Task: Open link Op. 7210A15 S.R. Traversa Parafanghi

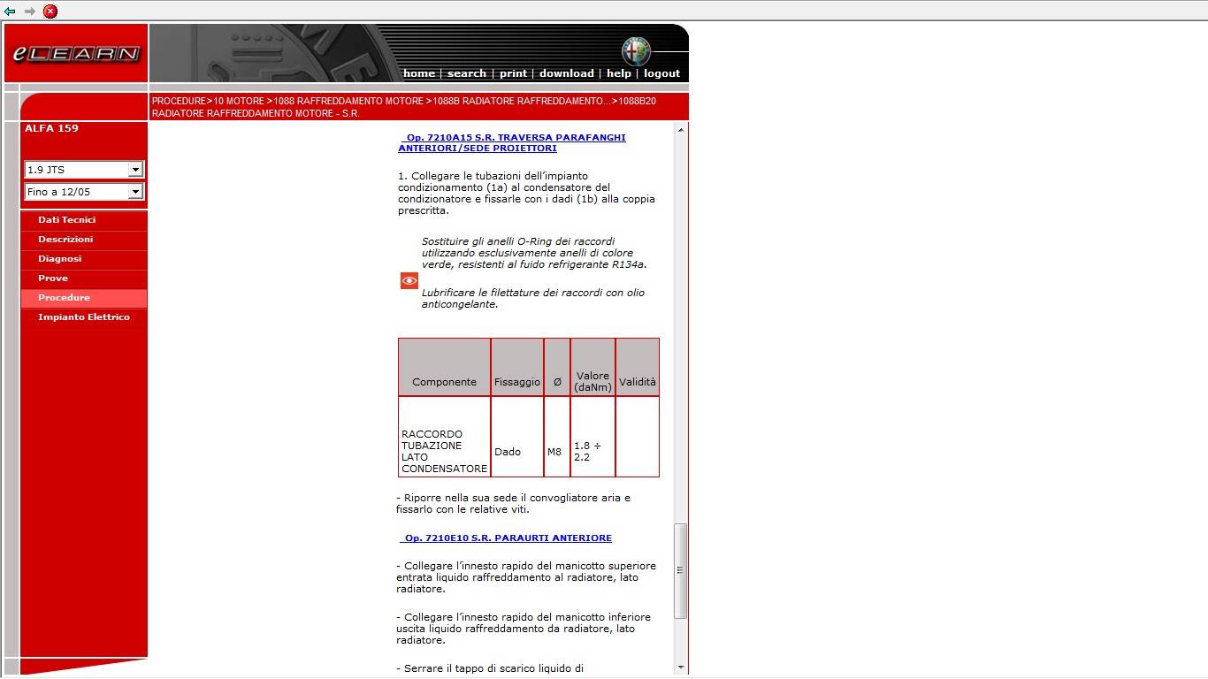Action: pos(512,142)
